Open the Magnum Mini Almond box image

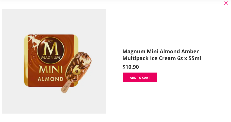pos(54,61)
